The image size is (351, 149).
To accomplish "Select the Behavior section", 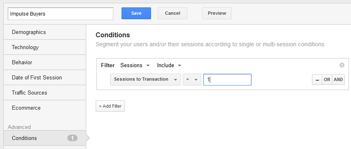I will click(x=45, y=63).
